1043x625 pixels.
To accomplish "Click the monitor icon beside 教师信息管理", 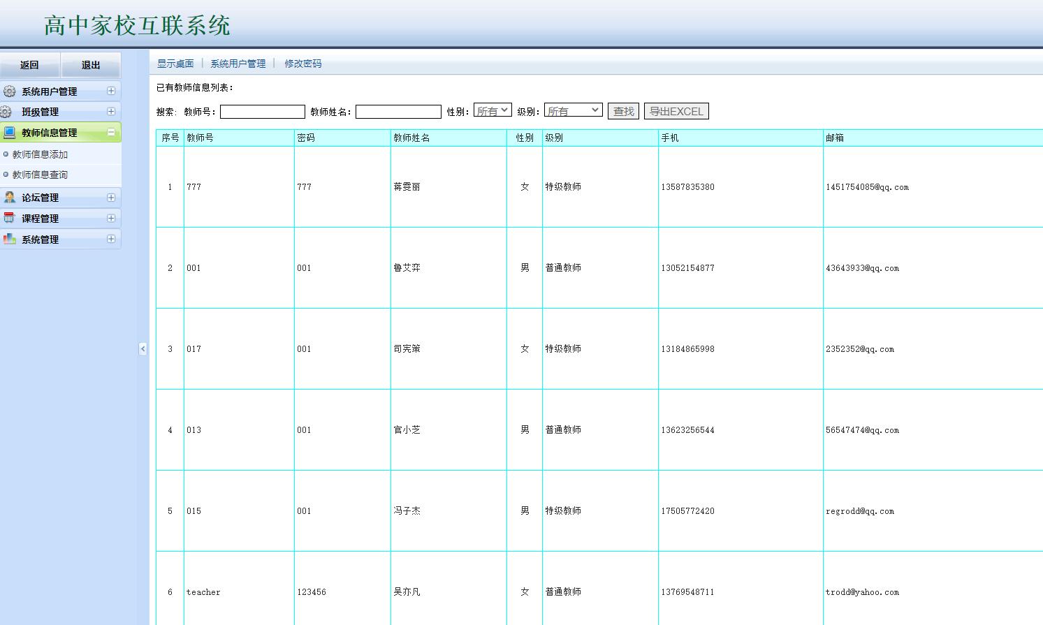I will (x=10, y=132).
